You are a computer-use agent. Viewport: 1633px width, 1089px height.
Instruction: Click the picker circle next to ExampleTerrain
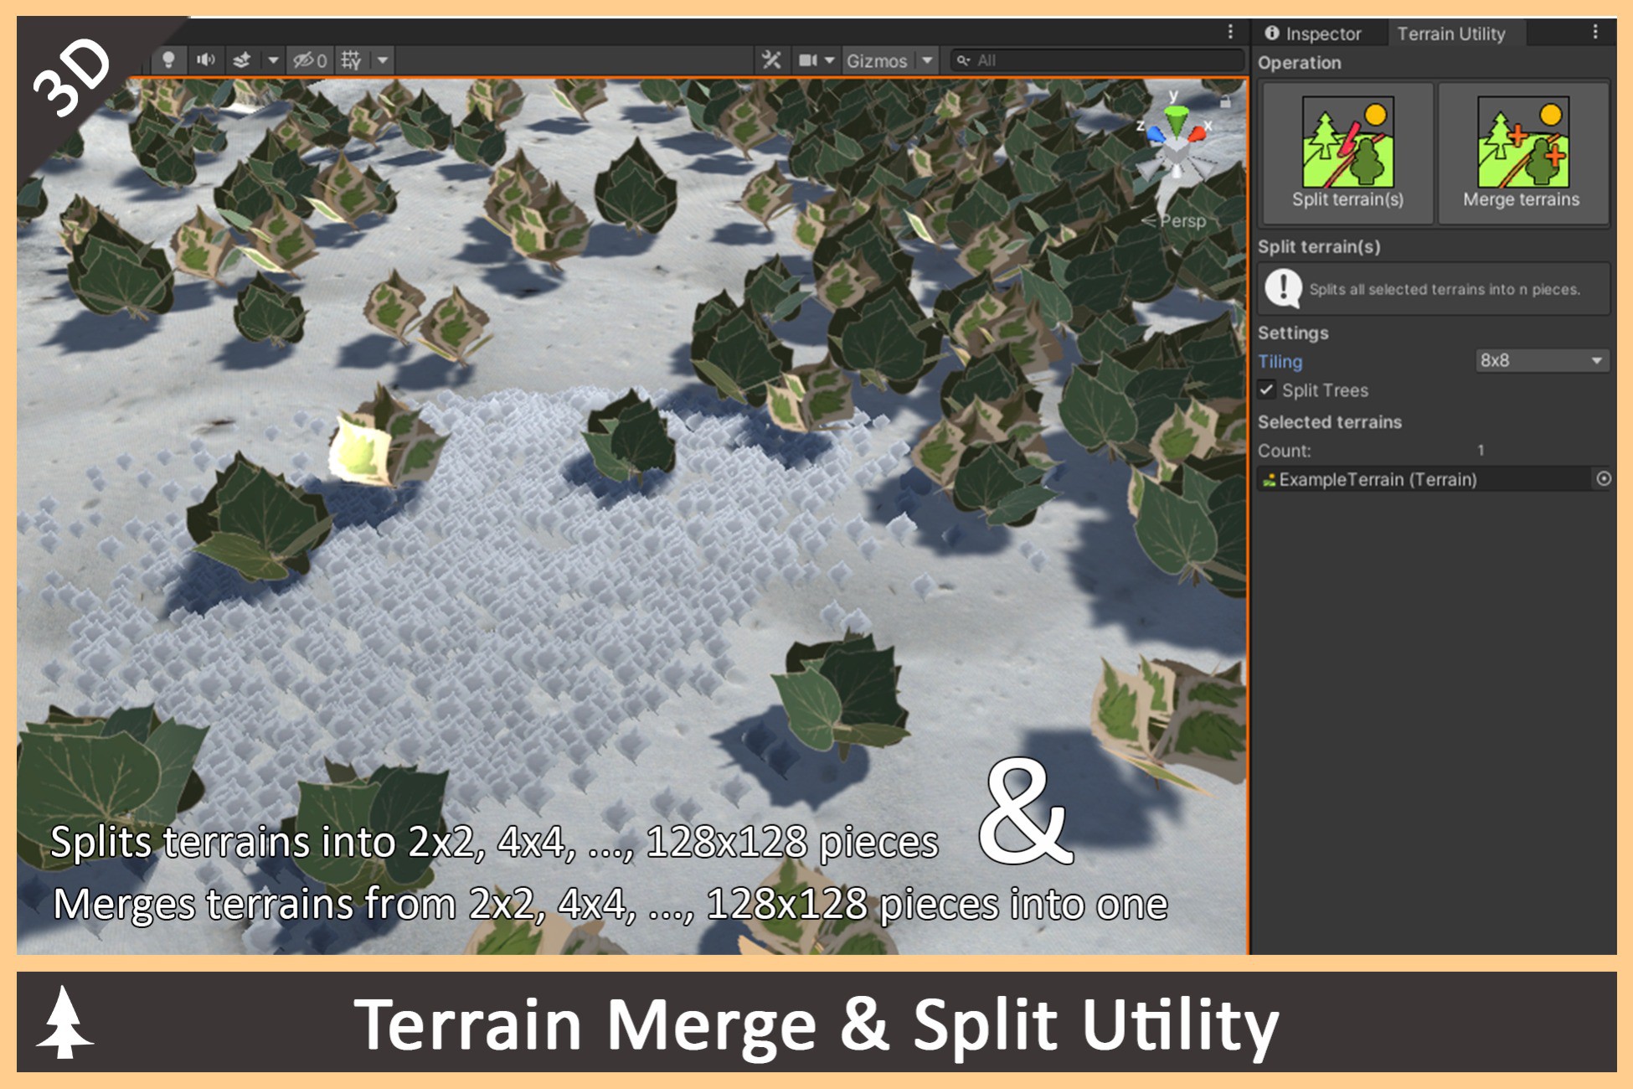pos(1605,480)
